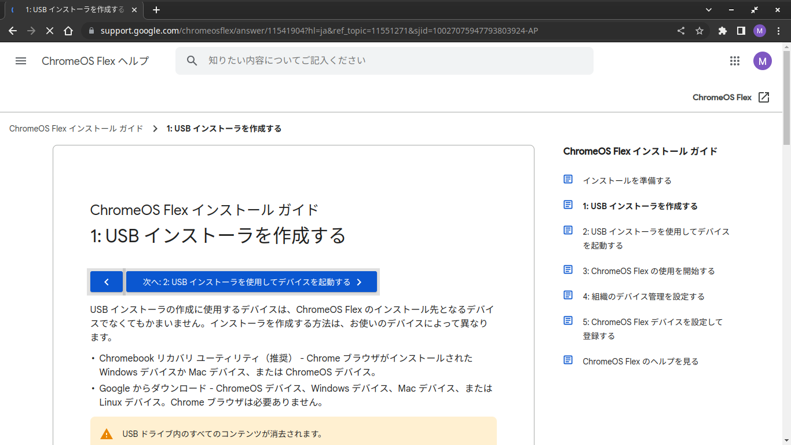The image size is (791, 445).
Task: Open Chrome profile avatar M in toolbar
Action: point(760,31)
